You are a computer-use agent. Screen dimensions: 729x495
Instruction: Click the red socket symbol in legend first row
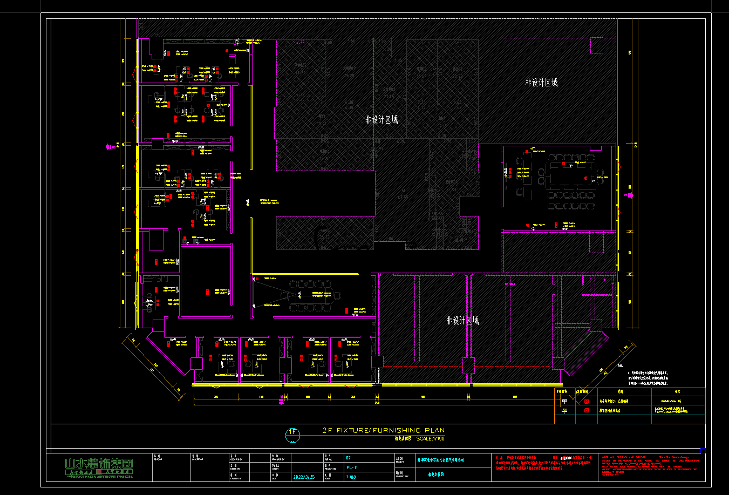(x=587, y=401)
